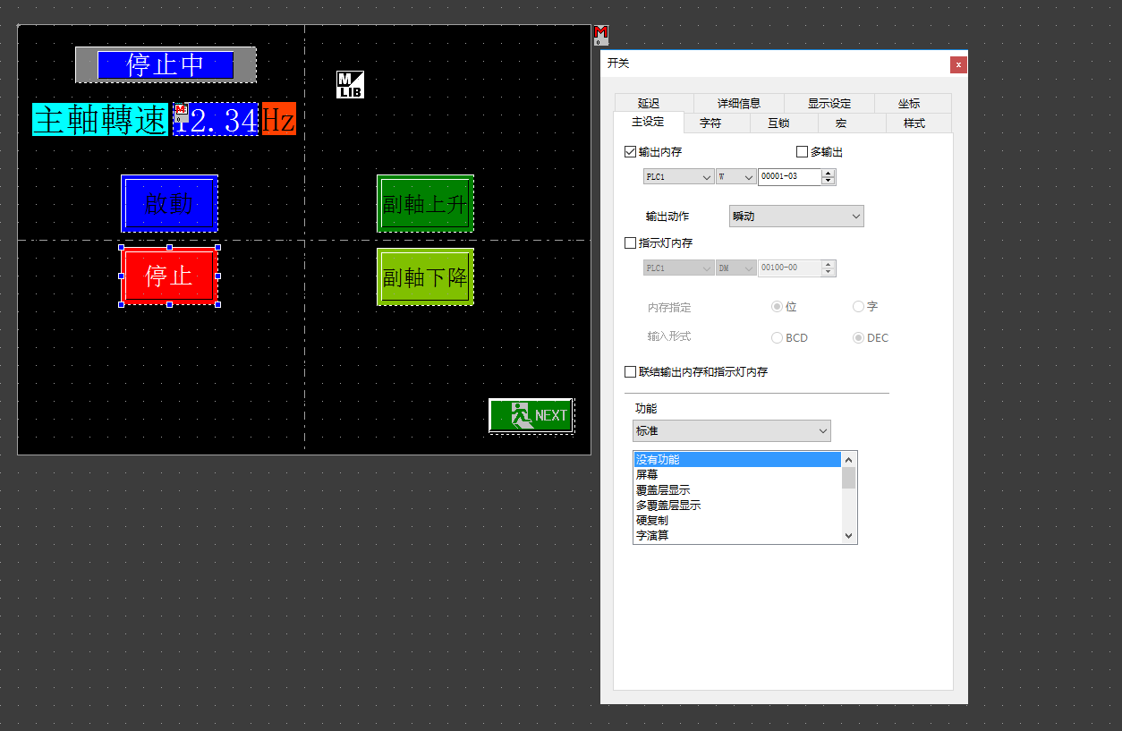The height and width of the screenshot is (731, 1122).
Task: Uncheck the 输出内存 checkbox
Action: [x=631, y=152]
